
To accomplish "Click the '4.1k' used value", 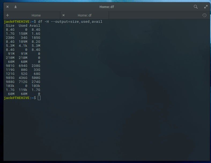I will [x=23, y=46].
